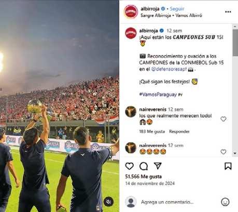
Task: Save post with bookmark icon
Action: click(x=228, y=166)
